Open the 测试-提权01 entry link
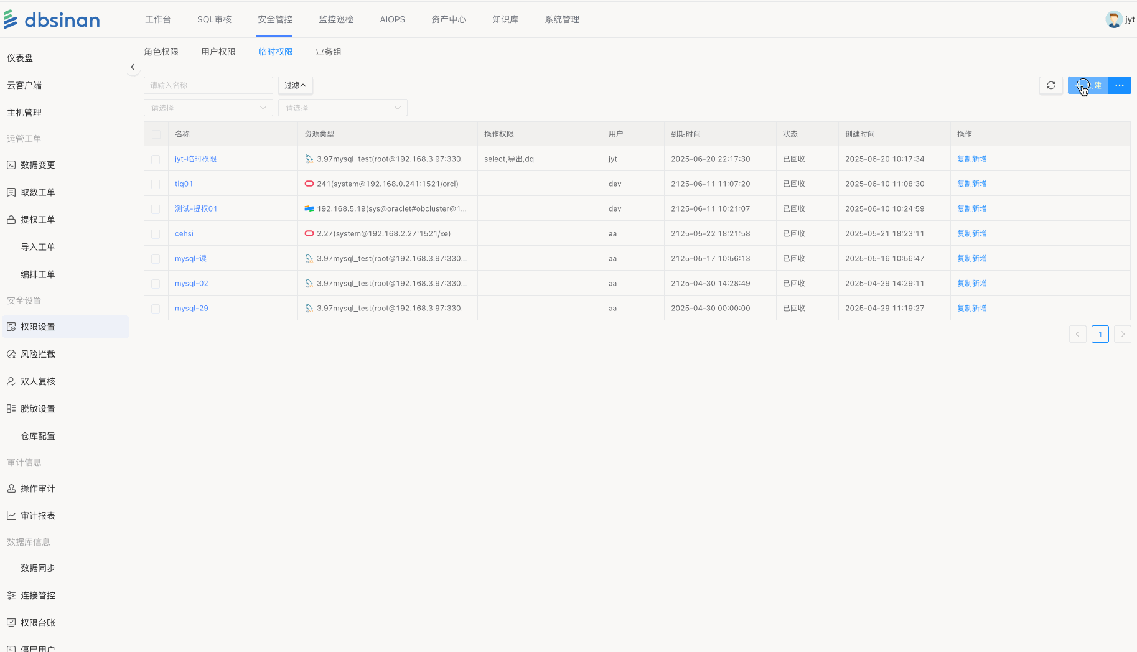This screenshot has width=1137, height=652. pos(196,208)
